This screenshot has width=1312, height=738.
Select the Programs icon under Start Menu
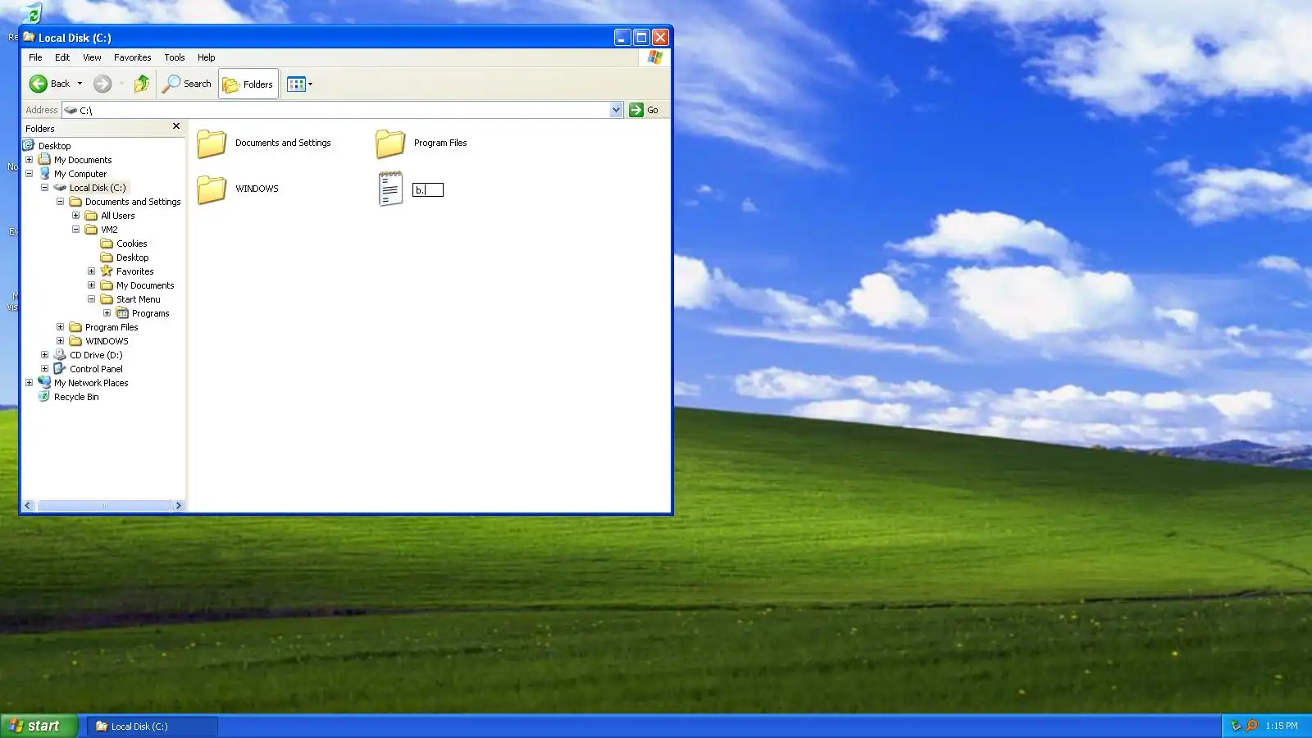coord(122,312)
